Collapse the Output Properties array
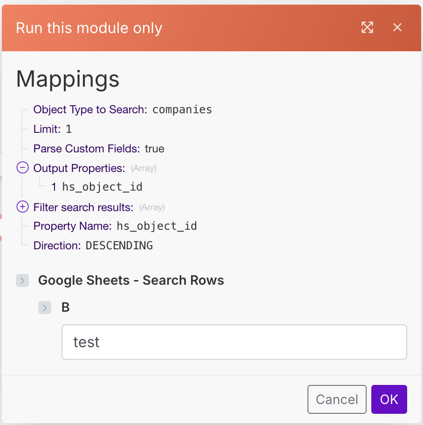Screen dimensions: 423x425 click(x=22, y=168)
